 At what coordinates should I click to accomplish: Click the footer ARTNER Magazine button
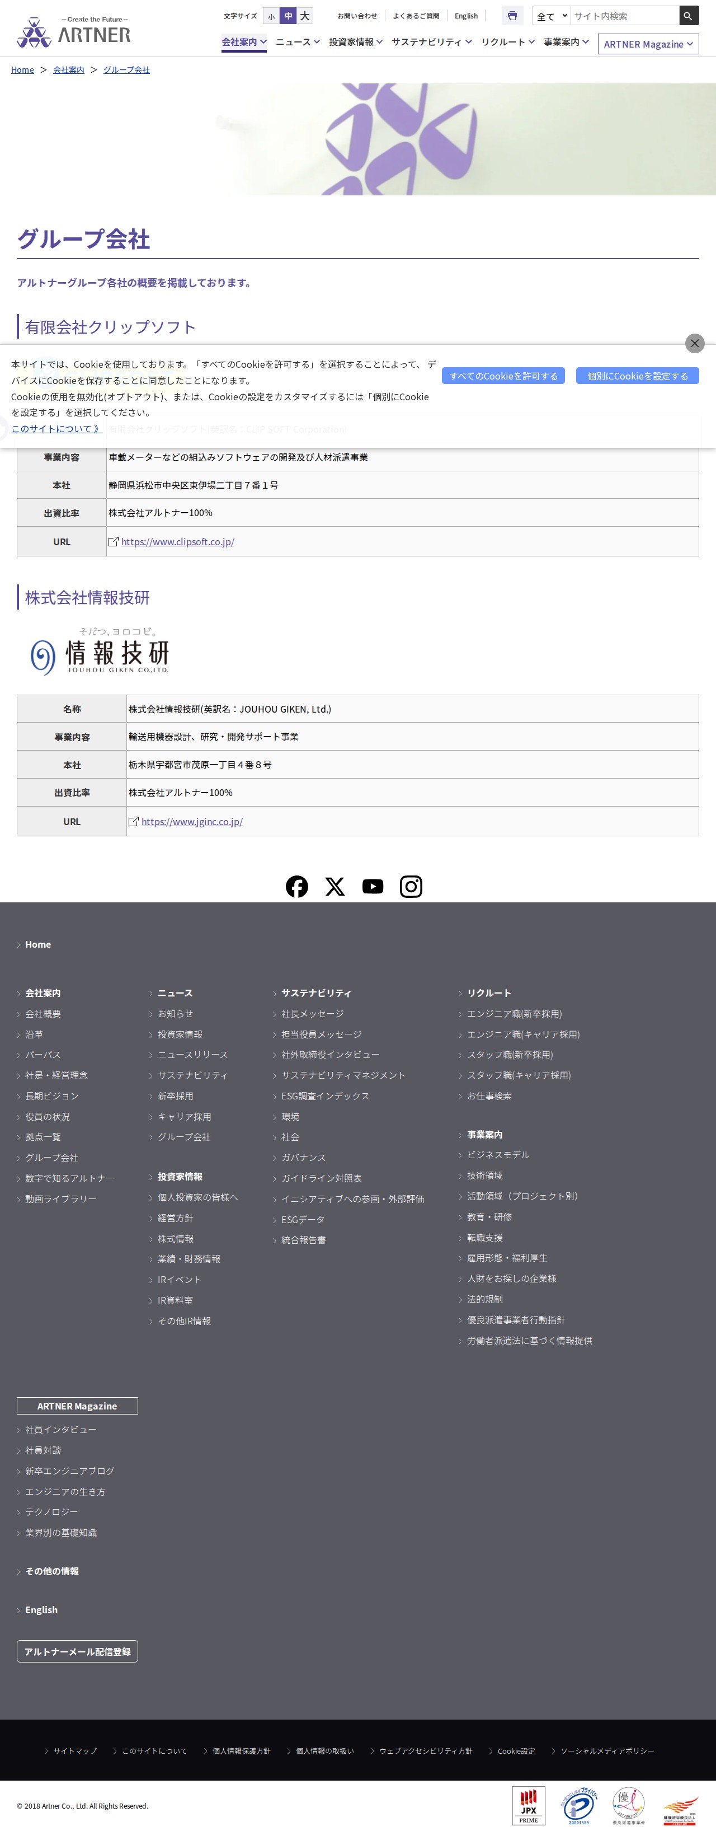click(77, 1406)
